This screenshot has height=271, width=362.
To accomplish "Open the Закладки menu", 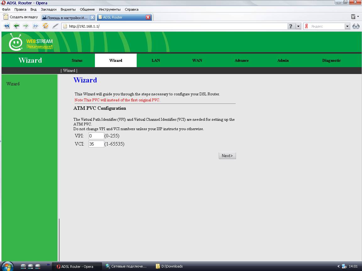I will (x=48, y=9).
